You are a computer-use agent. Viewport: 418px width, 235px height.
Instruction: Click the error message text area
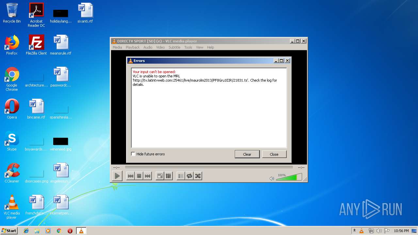pyautogui.click(x=209, y=108)
